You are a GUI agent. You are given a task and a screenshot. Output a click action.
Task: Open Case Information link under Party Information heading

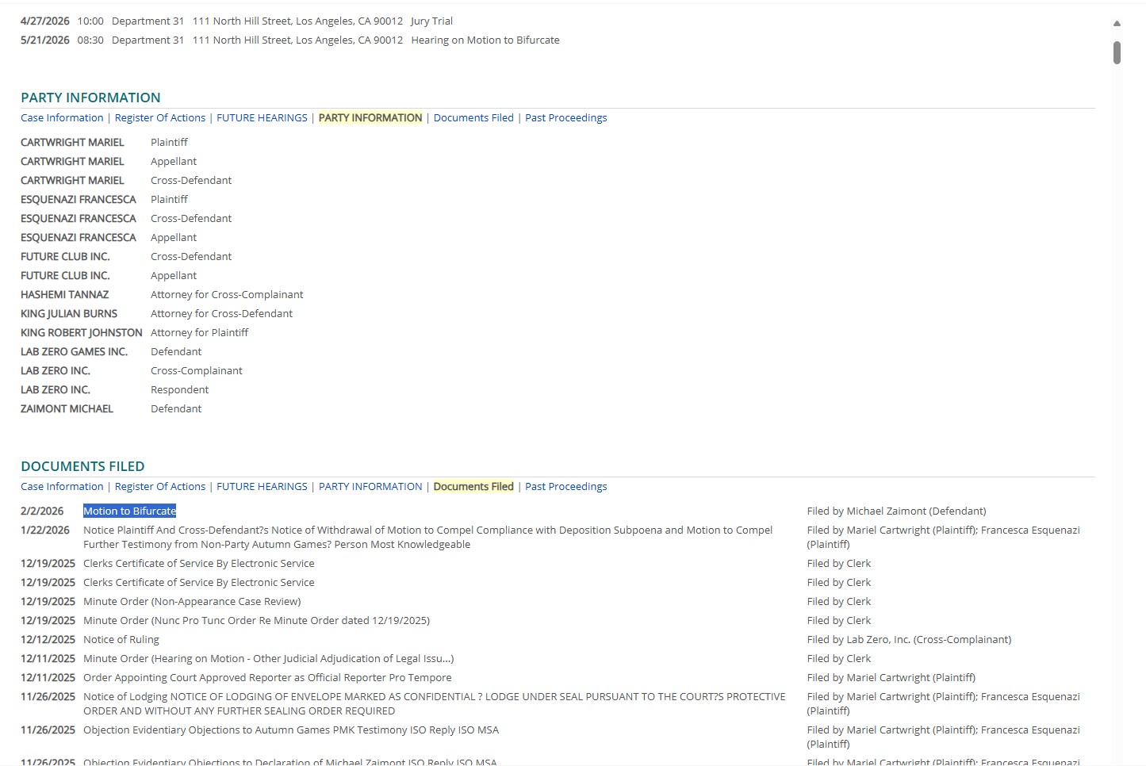(x=62, y=118)
